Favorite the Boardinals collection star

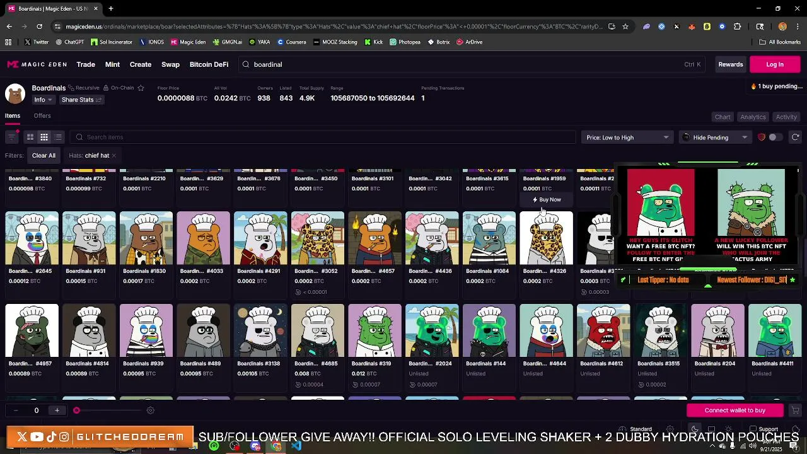[x=141, y=88]
